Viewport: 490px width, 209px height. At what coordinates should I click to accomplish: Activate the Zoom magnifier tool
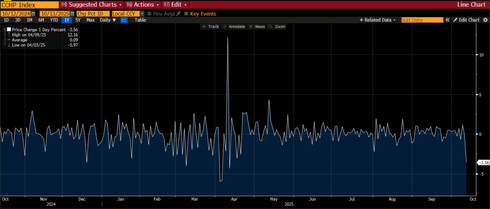coord(277,27)
